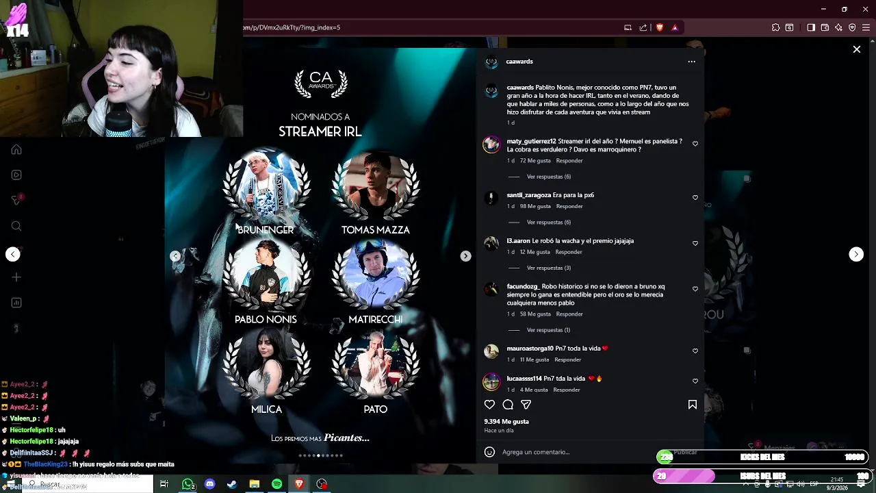
Task: Open browser hamburger main menu
Action: (x=866, y=27)
